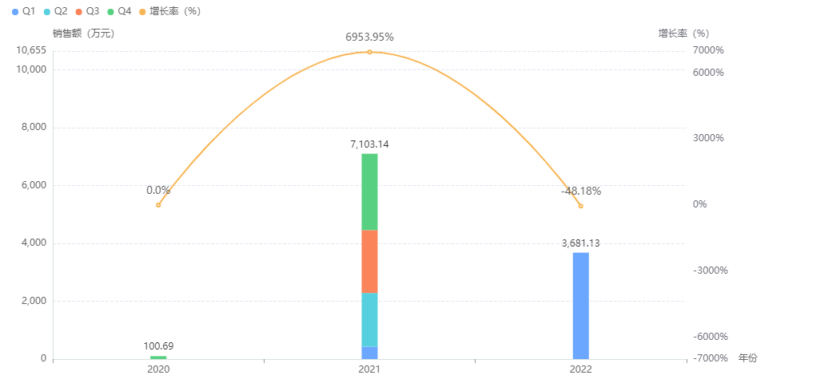Image resolution: width=824 pixels, height=383 pixels.
Task: Click the small blue Q1 segment for 2021
Action: [x=369, y=353]
